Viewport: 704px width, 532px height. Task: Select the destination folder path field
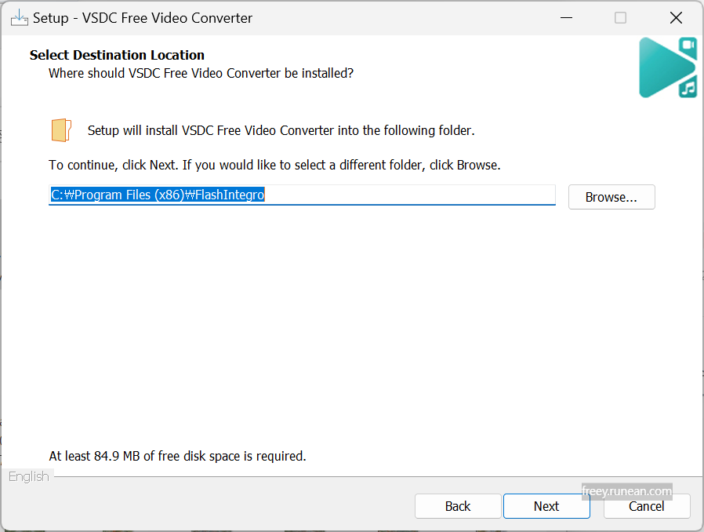302,195
